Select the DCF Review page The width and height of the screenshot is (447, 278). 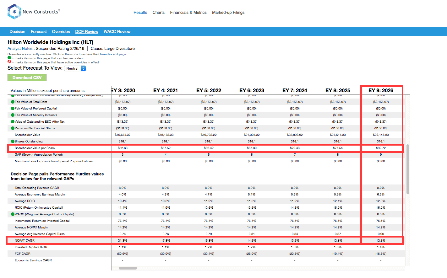[87, 32]
